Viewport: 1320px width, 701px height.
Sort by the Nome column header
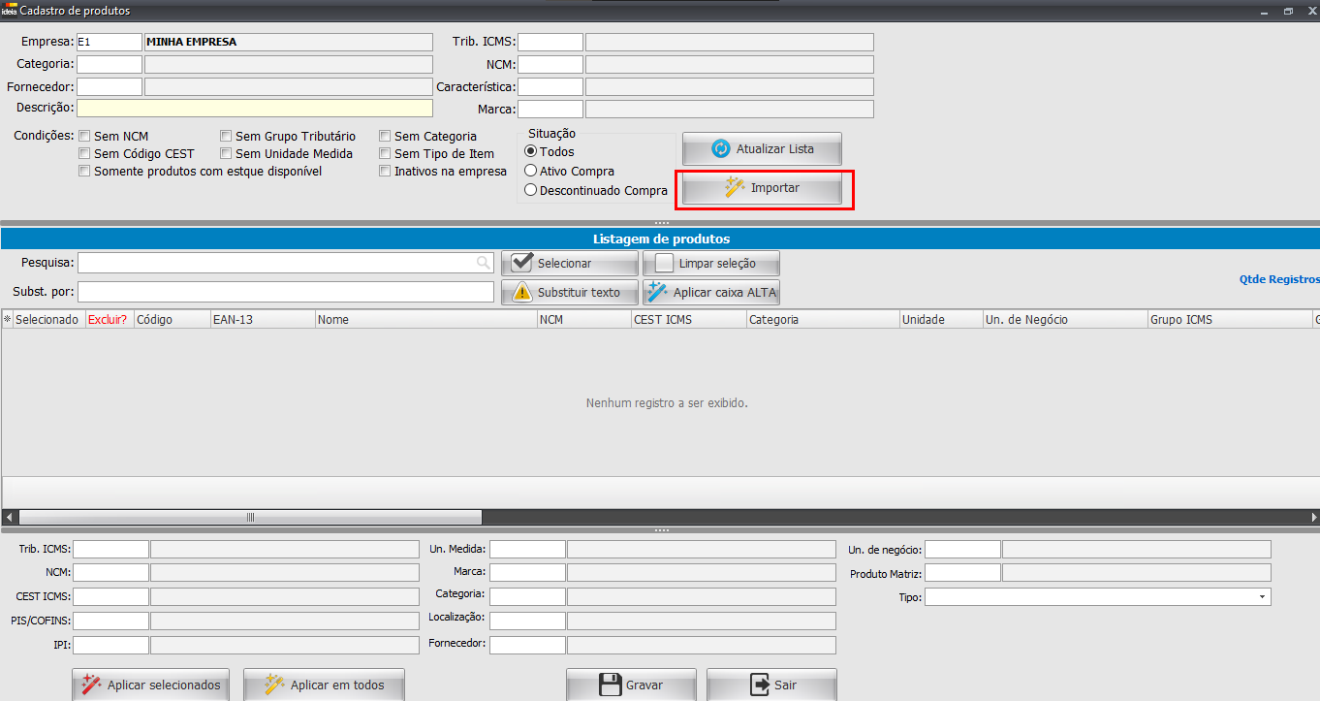pyautogui.click(x=426, y=319)
